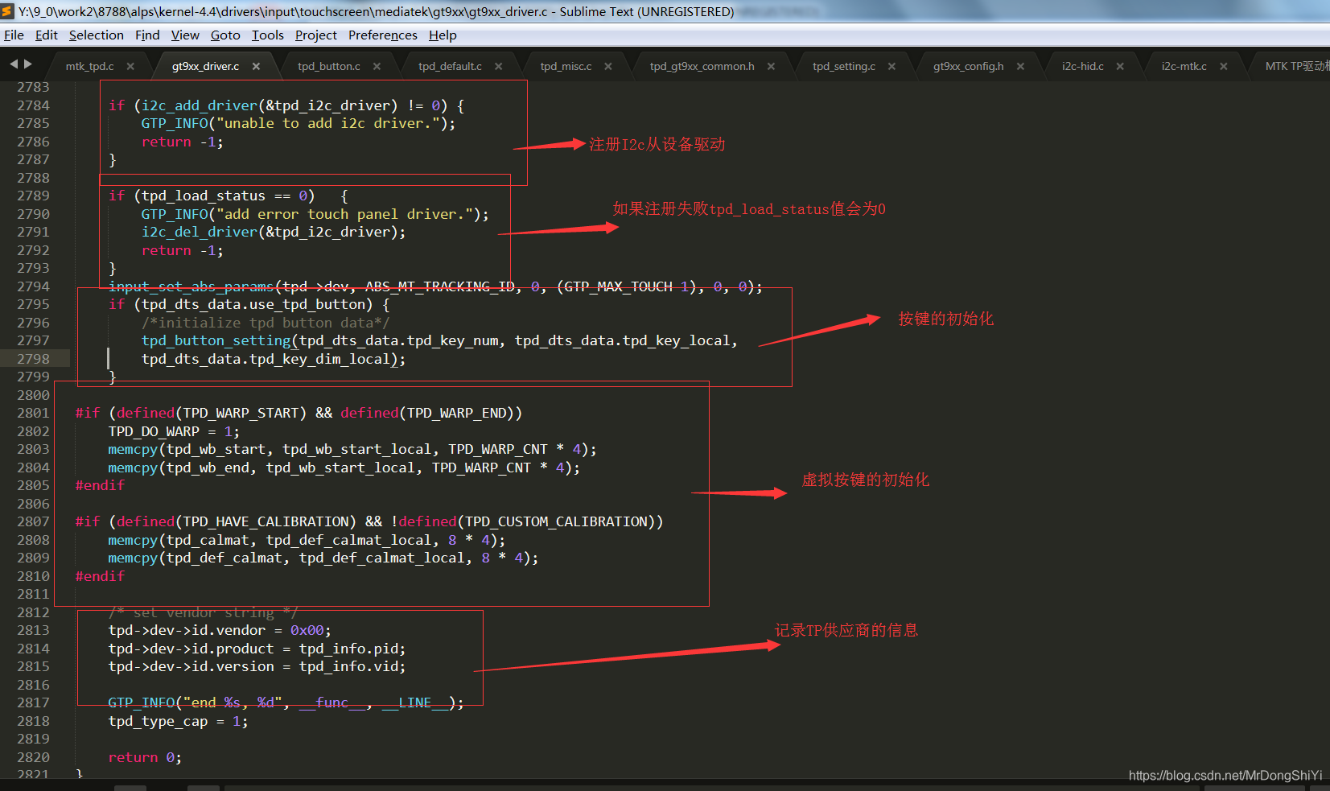Go to next tab with right arrow

(28, 64)
